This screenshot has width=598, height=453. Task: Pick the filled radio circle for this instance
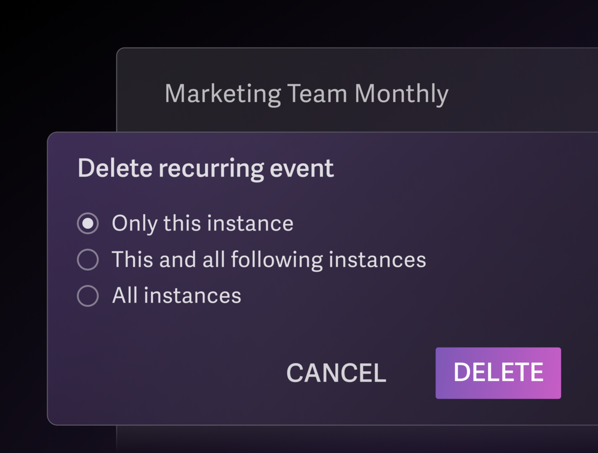(x=88, y=223)
